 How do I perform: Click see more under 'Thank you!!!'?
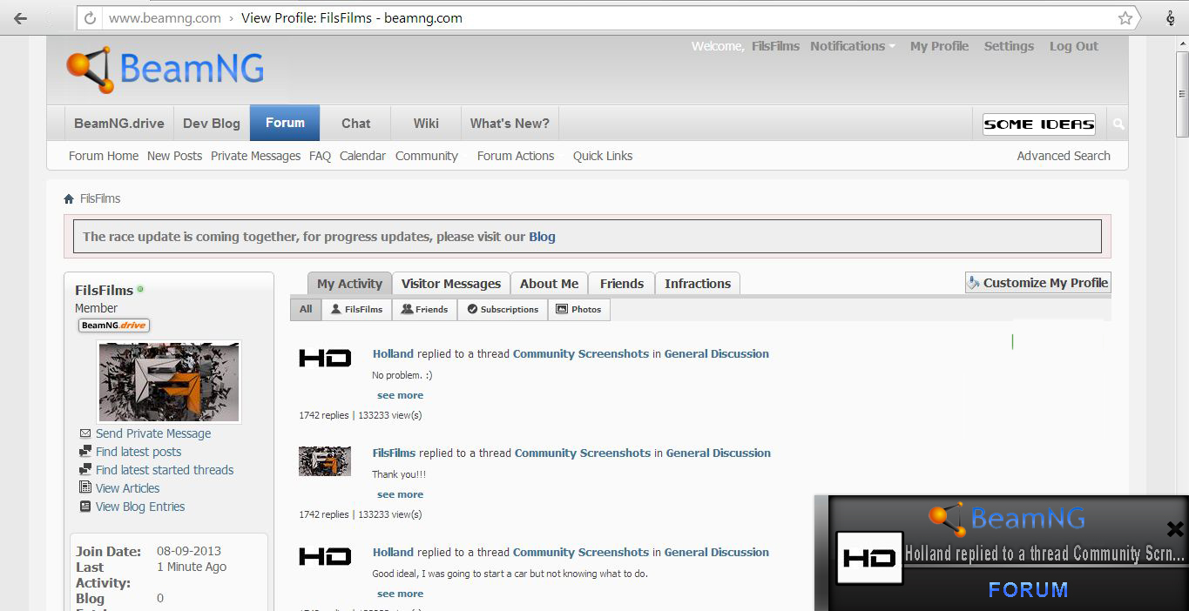(x=400, y=494)
